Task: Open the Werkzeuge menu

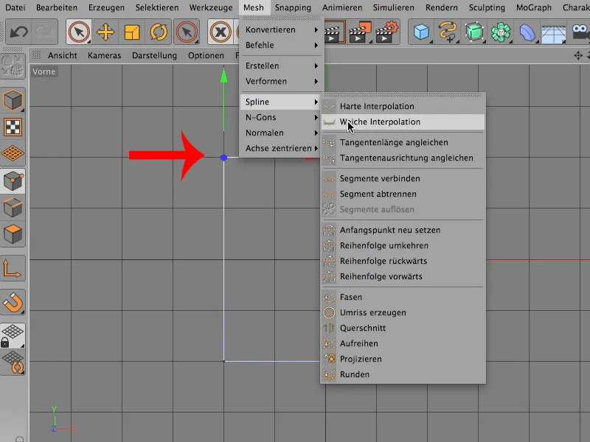Action: pyautogui.click(x=211, y=7)
